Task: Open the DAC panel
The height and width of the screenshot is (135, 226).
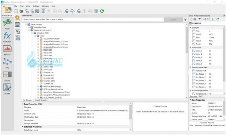Action: tap(7, 63)
